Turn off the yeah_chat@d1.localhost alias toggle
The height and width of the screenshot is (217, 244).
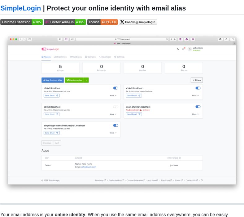pos(198,107)
